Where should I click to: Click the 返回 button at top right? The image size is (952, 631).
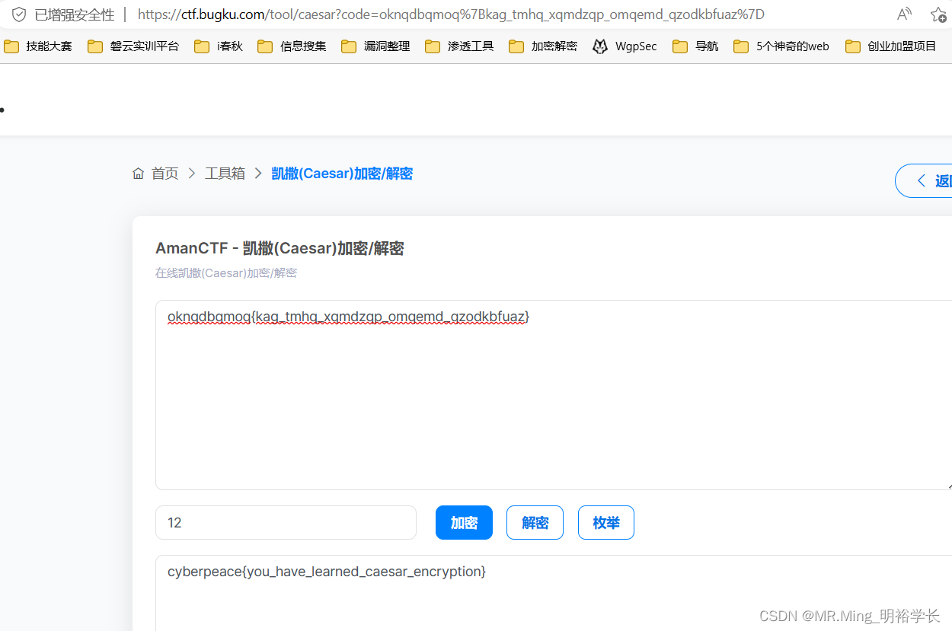(x=933, y=180)
